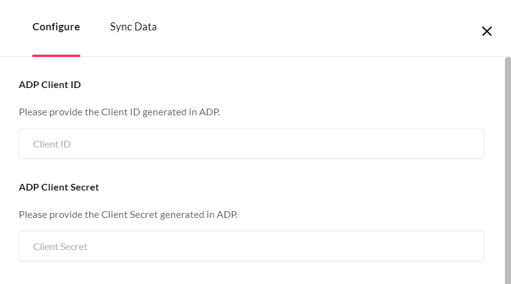Image resolution: width=511 pixels, height=284 pixels.
Task: Click the Client ID generated in ADP description
Action: tap(119, 112)
